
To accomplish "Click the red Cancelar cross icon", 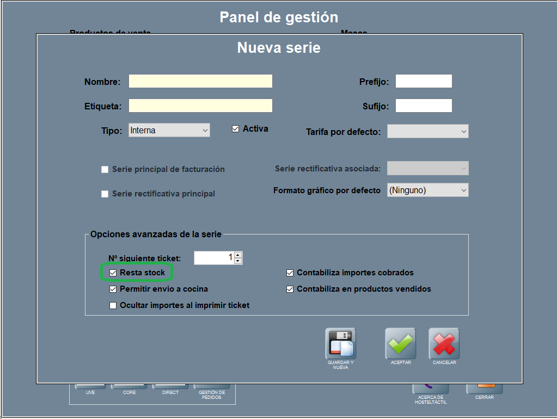I will (x=444, y=344).
